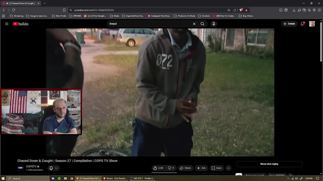The height and width of the screenshot is (181, 323).
Task: Open the Beats bookmarks folder
Action: pos(114,16)
